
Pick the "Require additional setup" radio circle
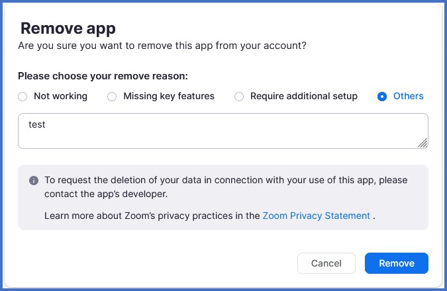click(239, 97)
